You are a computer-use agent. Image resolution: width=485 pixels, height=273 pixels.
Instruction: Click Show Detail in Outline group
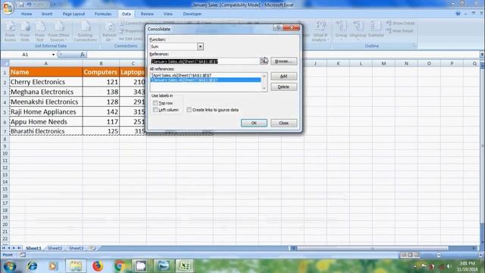coord(401,24)
